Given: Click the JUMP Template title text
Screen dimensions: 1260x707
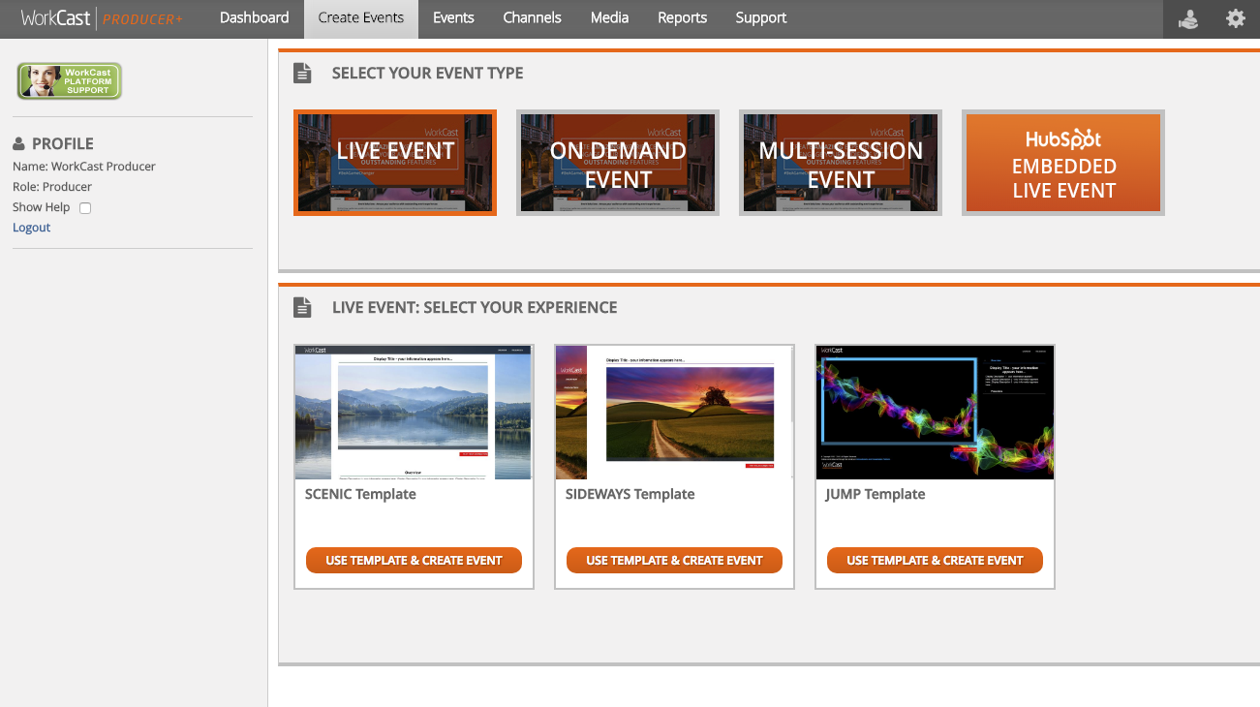Looking at the screenshot, I should tap(876, 494).
